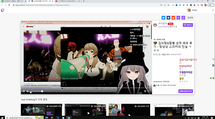Pause the clip playback
The image size is (215, 119).
click(x=24, y=91)
